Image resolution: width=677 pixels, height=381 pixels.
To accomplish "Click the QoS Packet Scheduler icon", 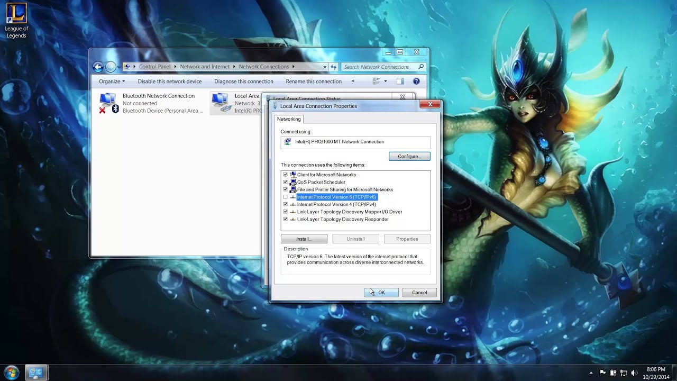I will coord(293,182).
